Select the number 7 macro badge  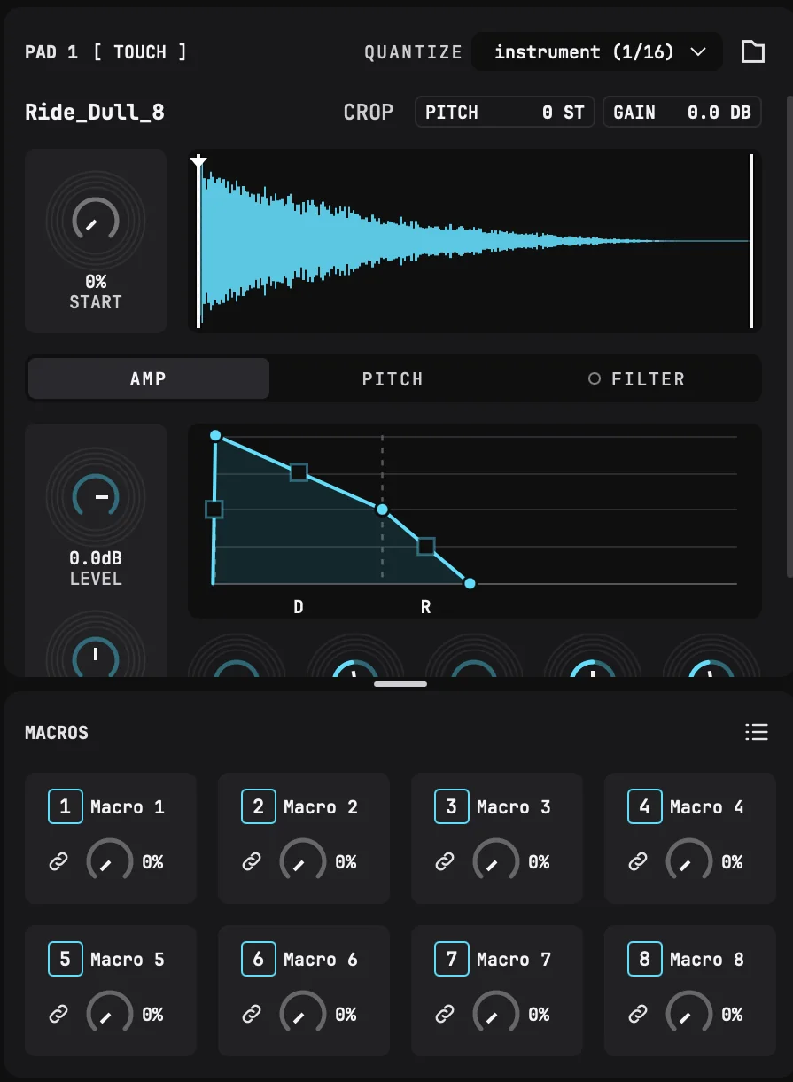tap(451, 959)
